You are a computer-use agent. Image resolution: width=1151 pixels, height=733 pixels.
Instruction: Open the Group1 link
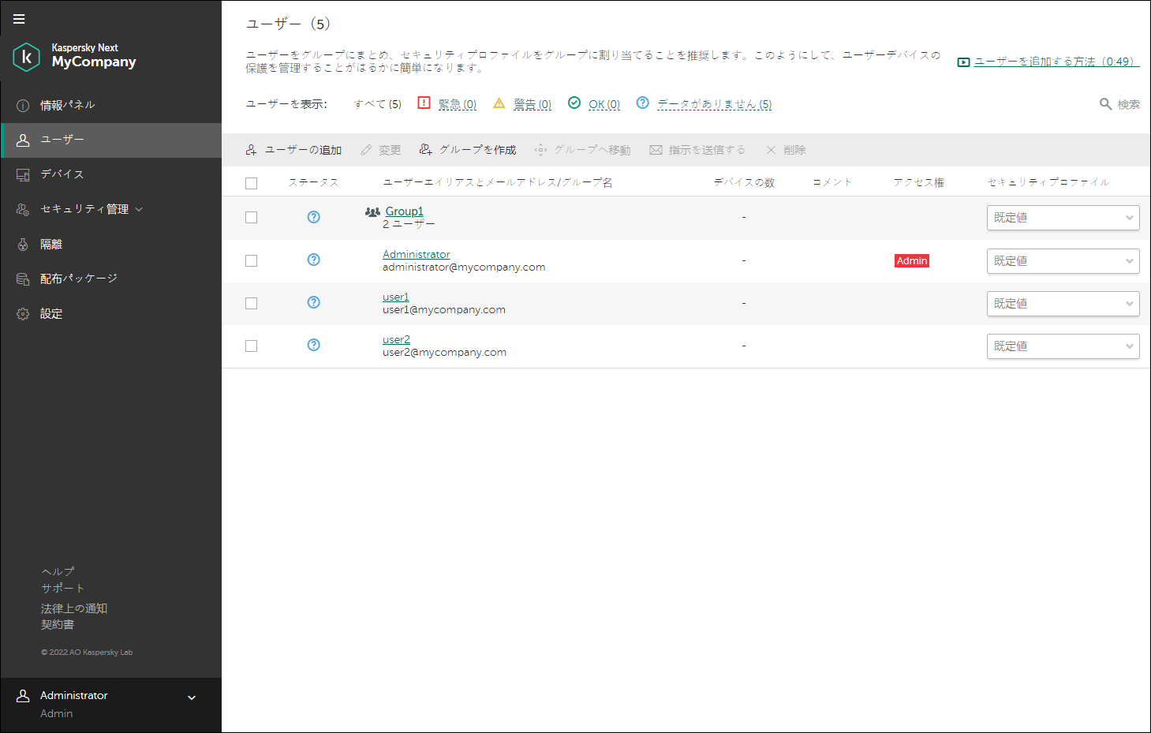pyautogui.click(x=404, y=211)
